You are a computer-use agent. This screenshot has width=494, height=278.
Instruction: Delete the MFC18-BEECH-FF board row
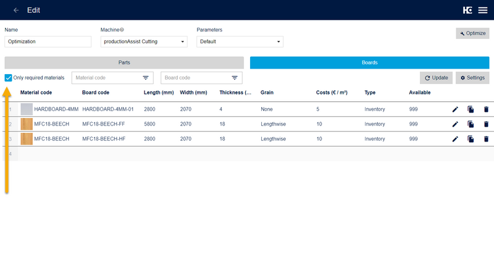(486, 124)
